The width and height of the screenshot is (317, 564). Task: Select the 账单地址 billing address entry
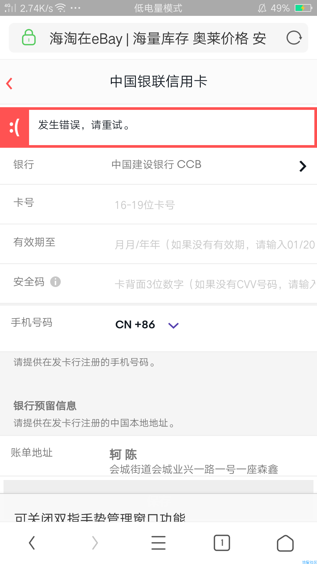click(158, 456)
